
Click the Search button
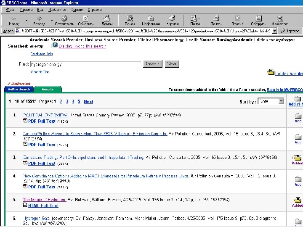point(153,64)
